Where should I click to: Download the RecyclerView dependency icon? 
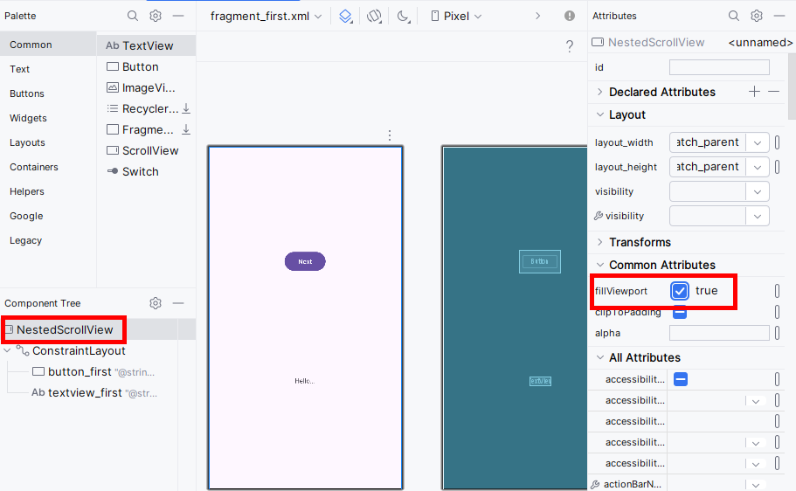[x=186, y=108]
